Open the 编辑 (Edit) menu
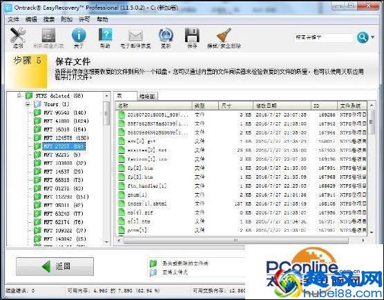The image size is (384, 300). pyautogui.click(x=31, y=19)
